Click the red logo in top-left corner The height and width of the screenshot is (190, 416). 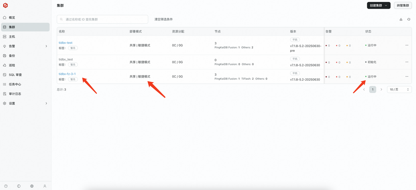coord(5,6)
